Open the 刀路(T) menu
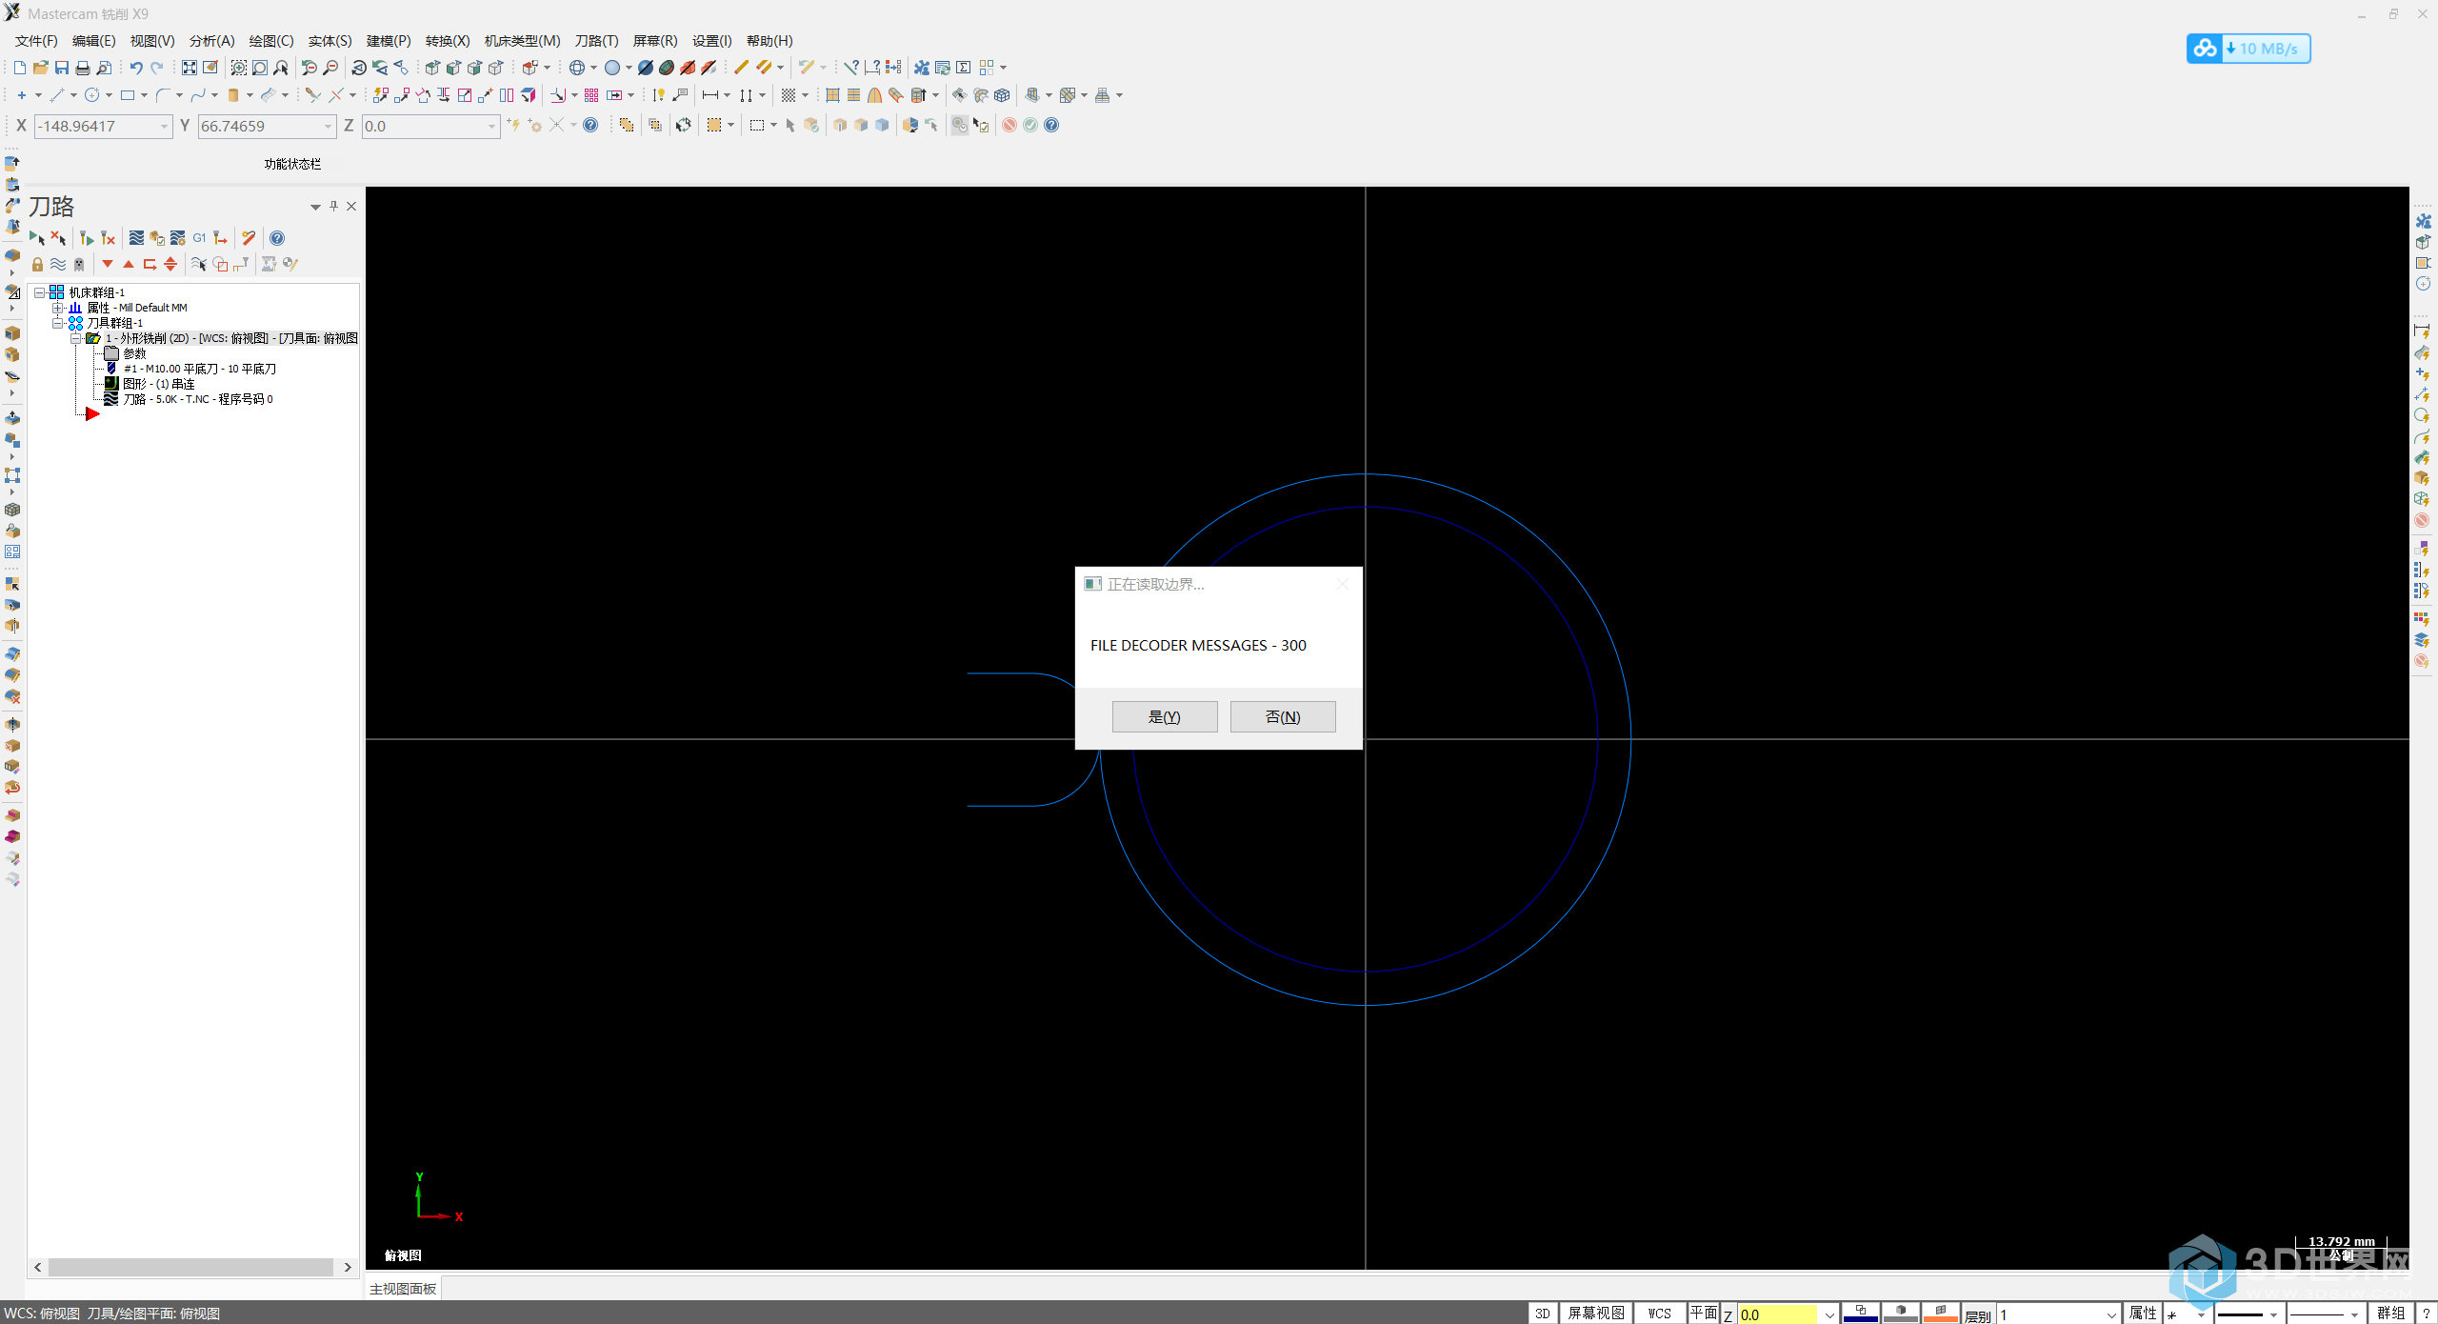This screenshot has width=2438, height=1324. click(596, 41)
